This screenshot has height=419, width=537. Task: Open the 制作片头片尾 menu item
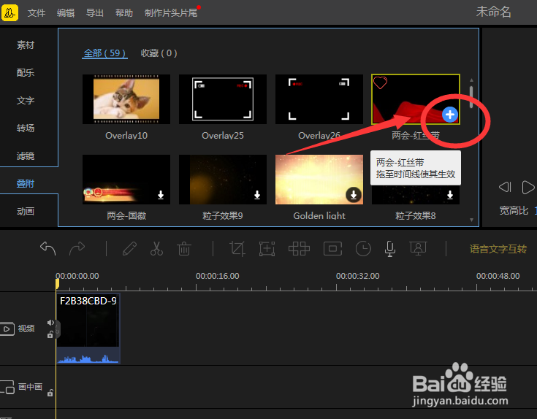(x=171, y=13)
